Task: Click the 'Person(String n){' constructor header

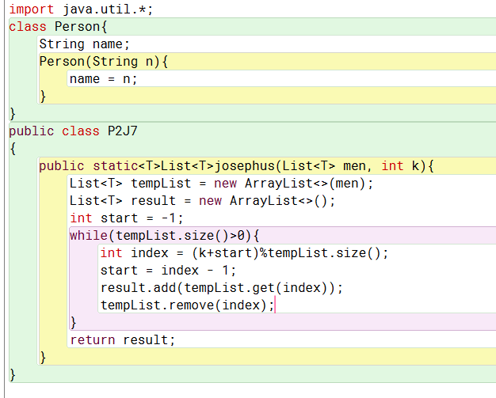Action: [104, 61]
